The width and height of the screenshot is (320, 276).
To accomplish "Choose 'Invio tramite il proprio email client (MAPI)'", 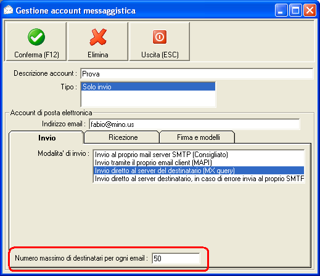I will click(199, 163).
